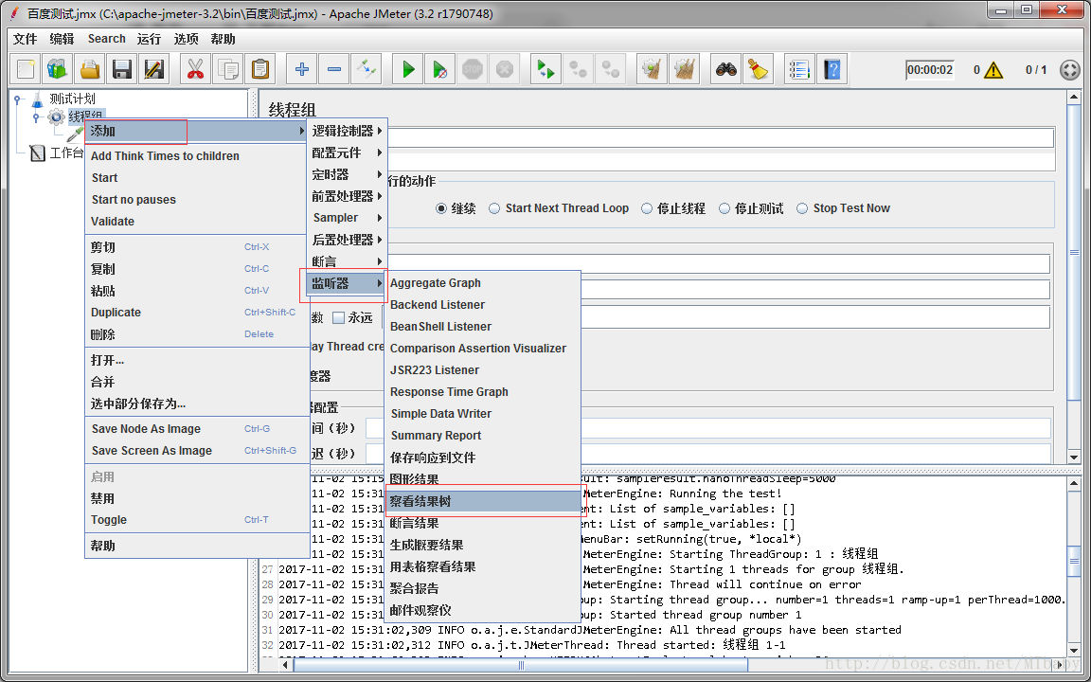Choose 察看结果树 listener
This screenshot has width=1091, height=682.
[x=483, y=501]
